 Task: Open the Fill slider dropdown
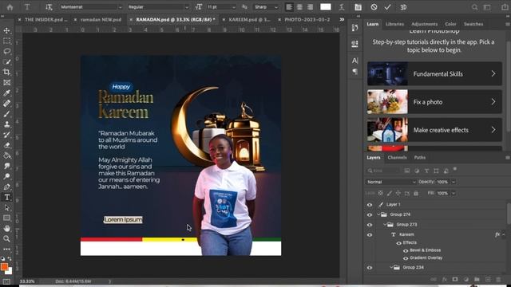pos(454,193)
